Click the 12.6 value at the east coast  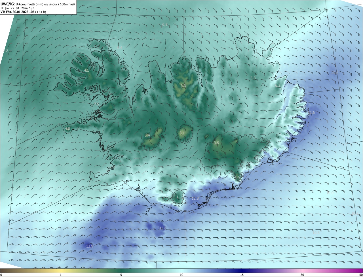(x=311, y=113)
